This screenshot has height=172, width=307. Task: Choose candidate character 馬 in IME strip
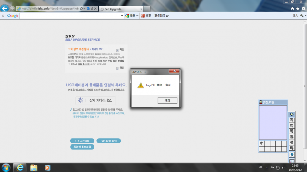pos(292,131)
